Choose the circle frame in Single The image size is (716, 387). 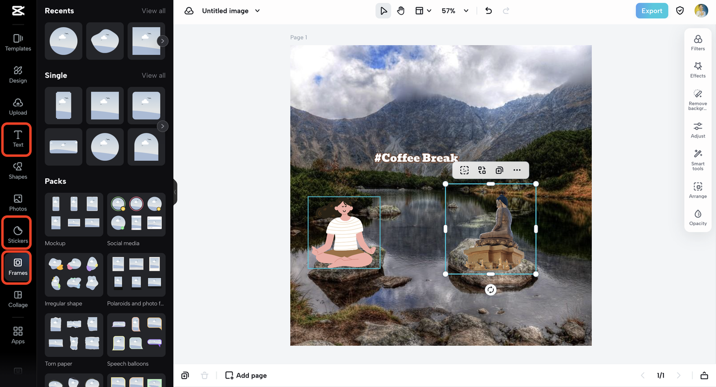tap(105, 147)
